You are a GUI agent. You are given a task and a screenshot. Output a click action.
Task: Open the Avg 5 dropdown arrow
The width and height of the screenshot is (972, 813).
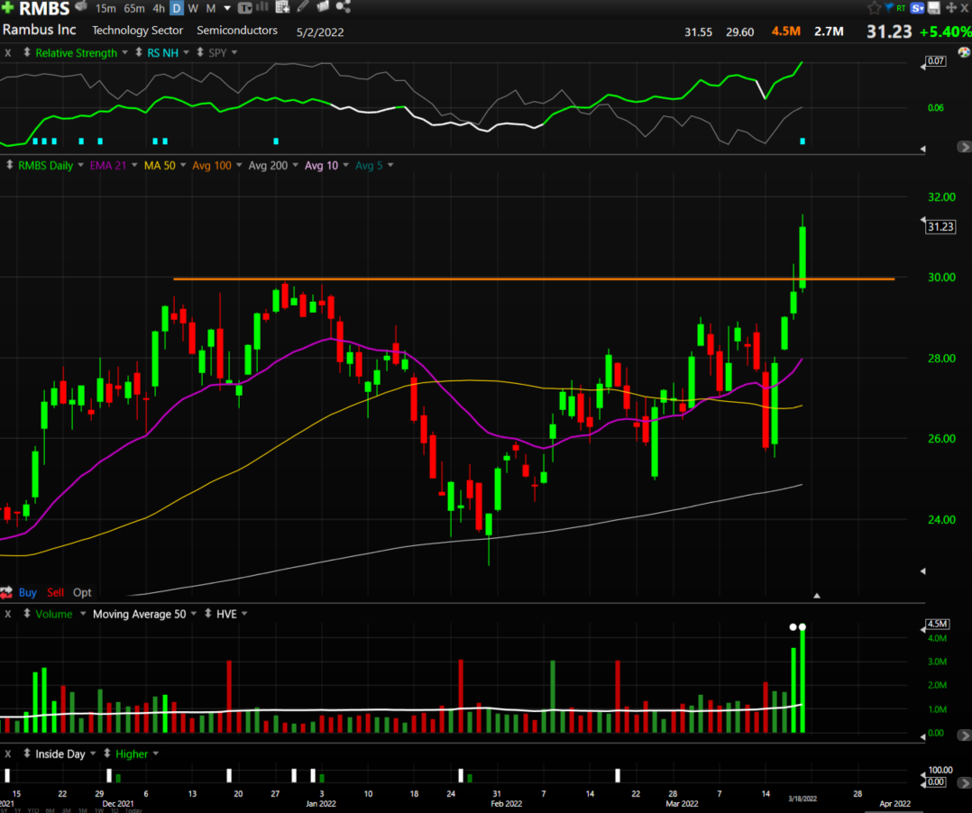pos(390,165)
